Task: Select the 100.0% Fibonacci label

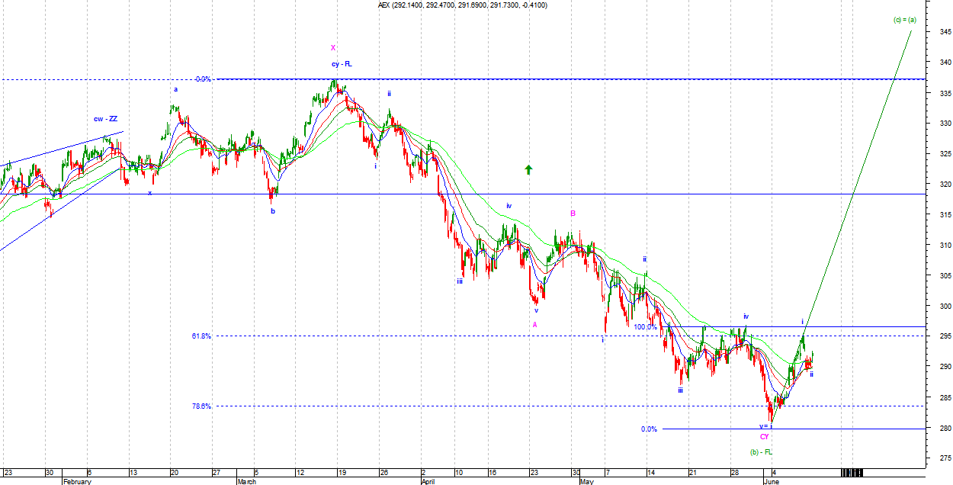Action: point(645,327)
